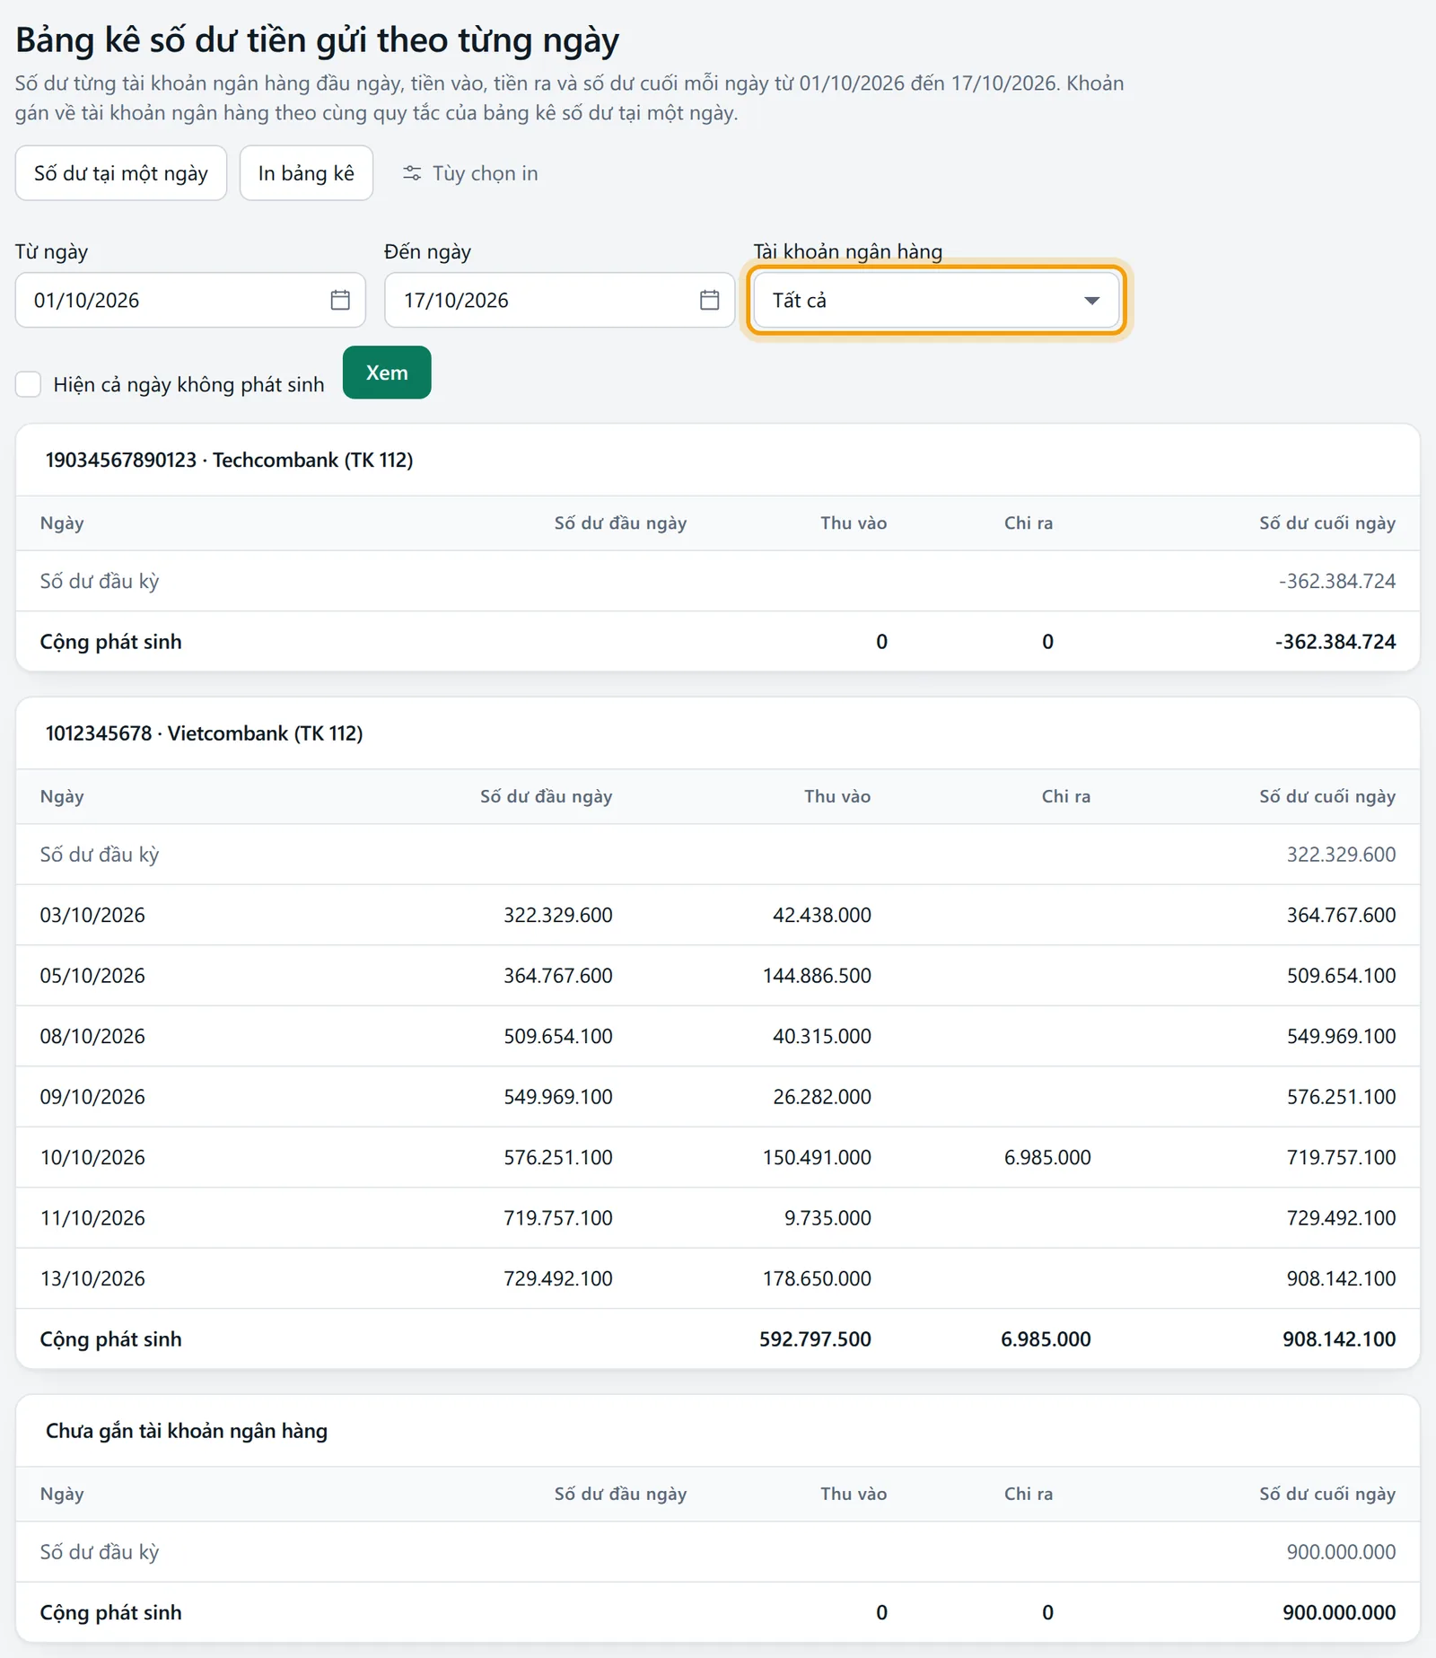Select row dated 13/10/2026
Image resolution: width=1436 pixels, height=1658 pixels.
click(x=718, y=1278)
